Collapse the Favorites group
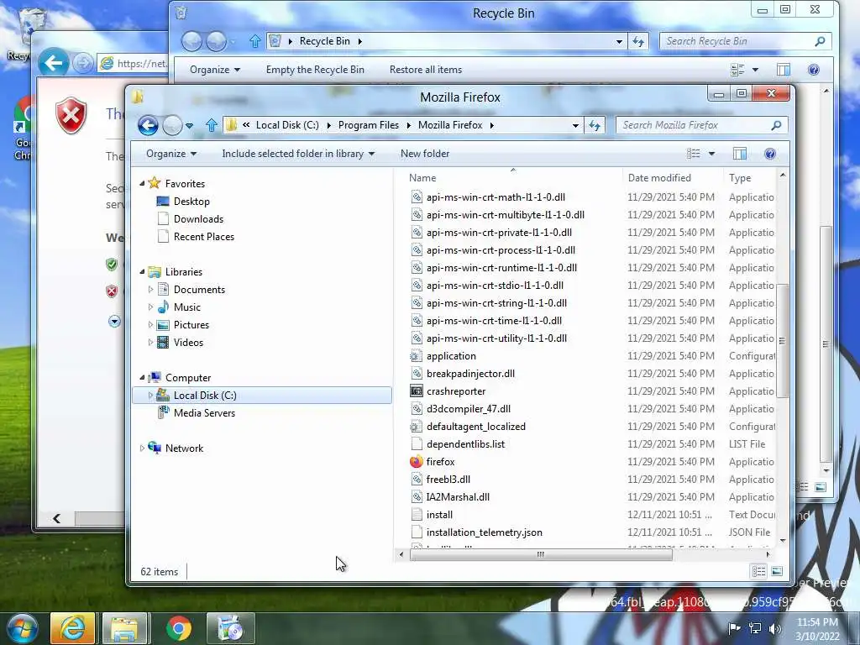The width and height of the screenshot is (860, 645). click(x=142, y=183)
